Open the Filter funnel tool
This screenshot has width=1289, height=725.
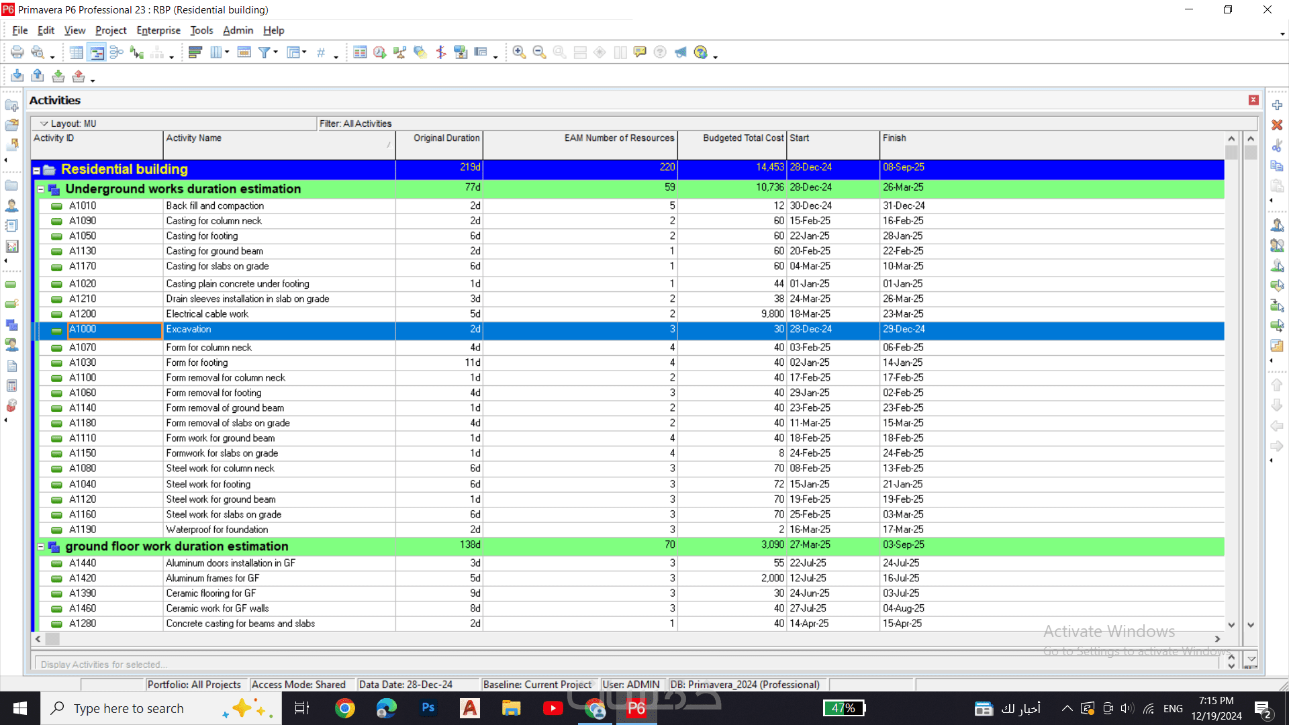pos(265,52)
